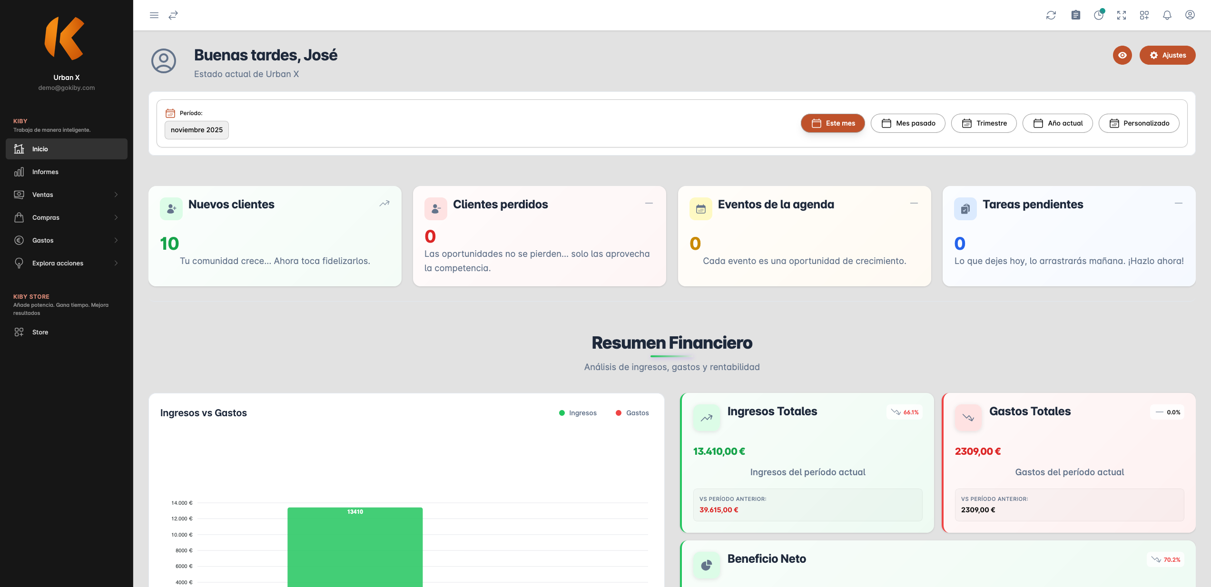1211x587 pixels.
Task: Open the clipboard tasks icon
Action: pyautogui.click(x=1075, y=15)
